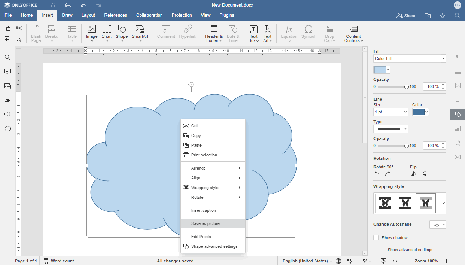This screenshot has width=465, height=265.
Task: Open the search panel
Action: [7, 57]
